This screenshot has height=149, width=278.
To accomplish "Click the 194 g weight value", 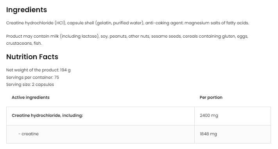I will pyautogui.click(x=65, y=70).
